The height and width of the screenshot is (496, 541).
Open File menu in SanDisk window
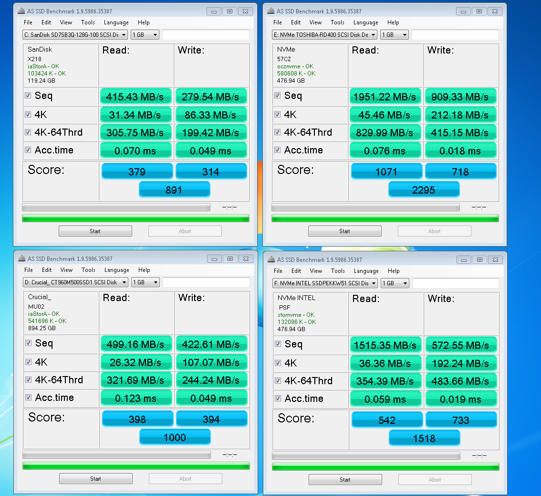point(28,22)
